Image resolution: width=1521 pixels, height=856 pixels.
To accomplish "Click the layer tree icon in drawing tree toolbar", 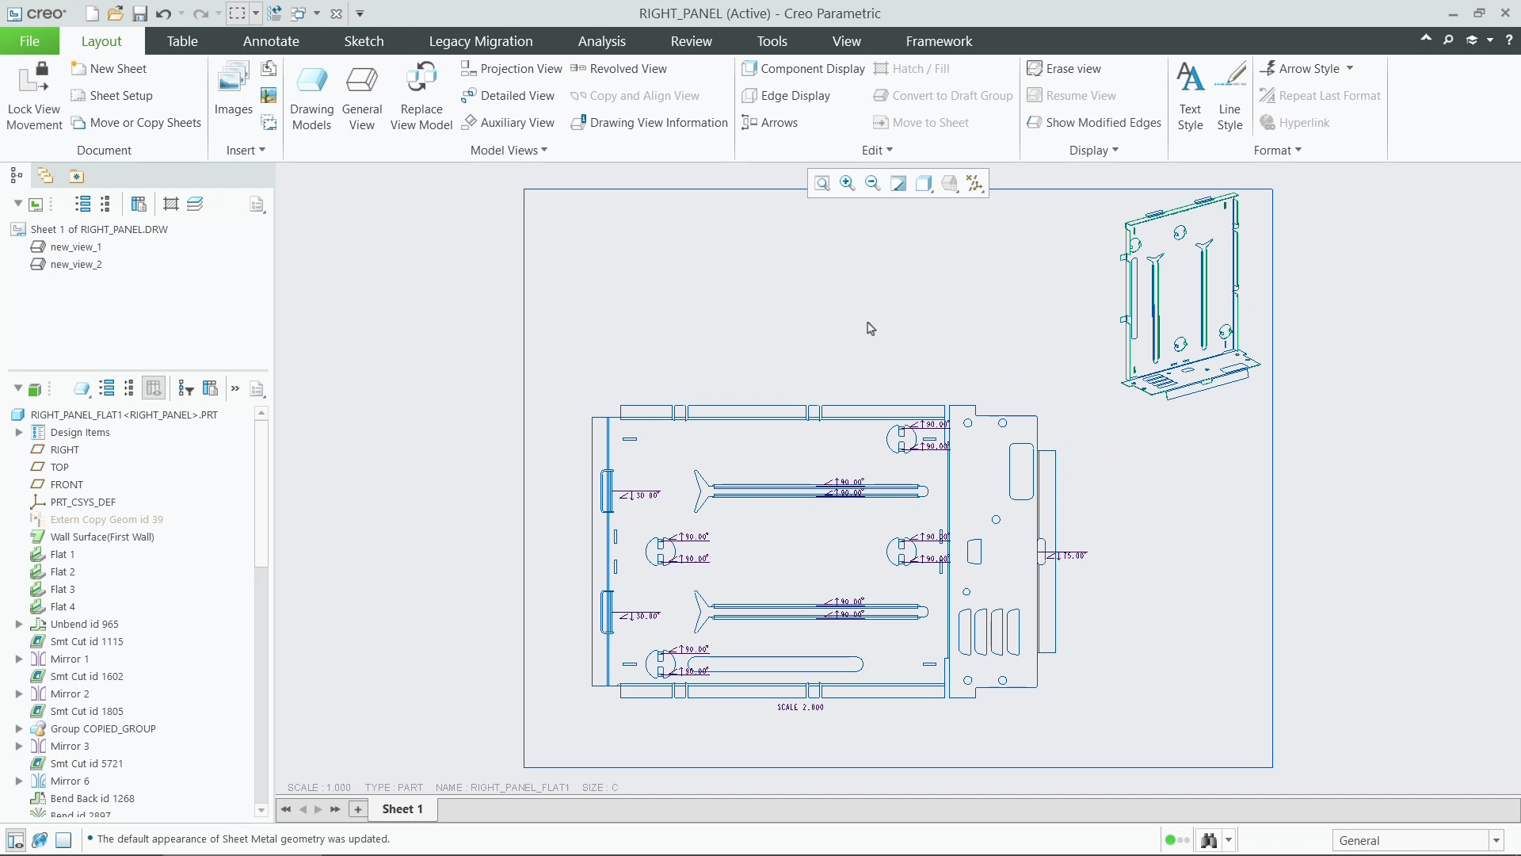I will coord(195,204).
